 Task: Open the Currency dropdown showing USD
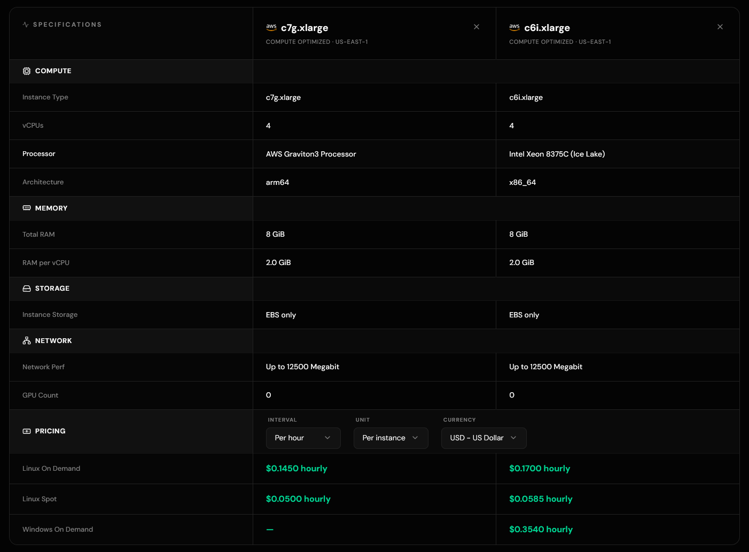483,438
